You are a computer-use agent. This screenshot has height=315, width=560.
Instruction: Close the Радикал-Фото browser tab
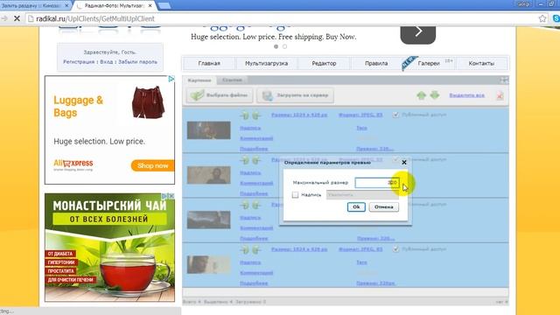coord(150,6)
